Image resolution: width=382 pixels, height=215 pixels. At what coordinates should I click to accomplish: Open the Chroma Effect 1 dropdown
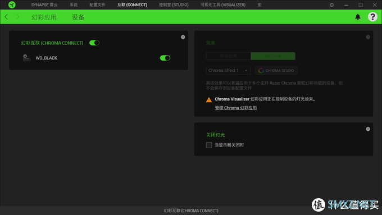point(228,70)
